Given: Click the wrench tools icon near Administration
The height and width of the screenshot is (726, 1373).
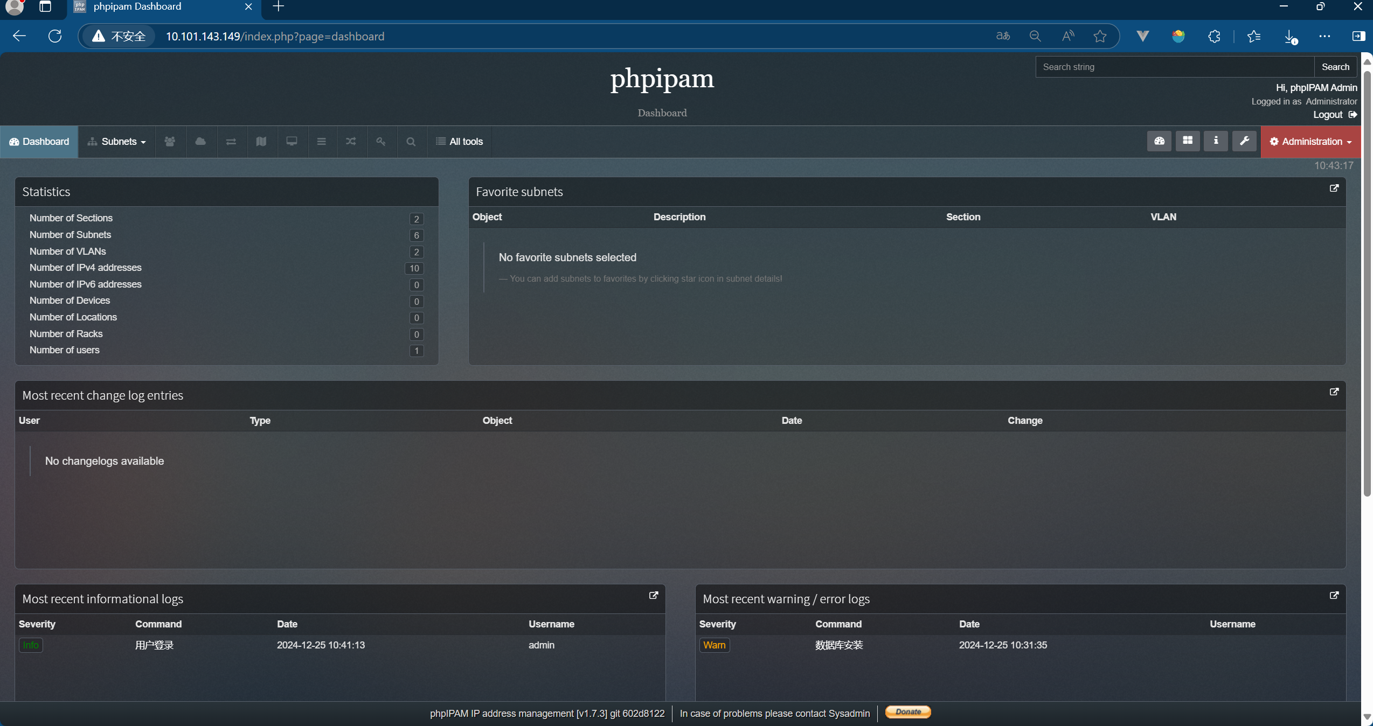Looking at the screenshot, I should tap(1244, 141).
